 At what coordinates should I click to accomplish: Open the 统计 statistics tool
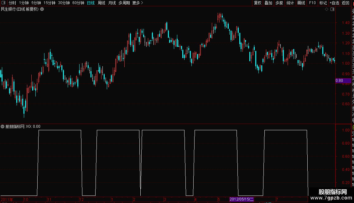(290, 3)
